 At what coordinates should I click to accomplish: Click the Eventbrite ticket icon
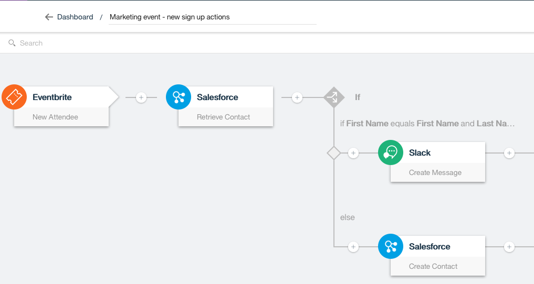(x=14, y=97)
